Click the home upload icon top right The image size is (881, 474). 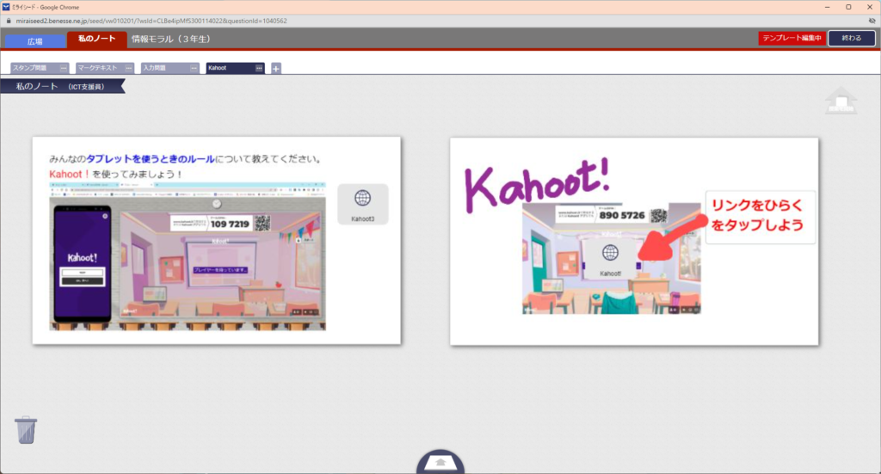(x=841, y=101)
